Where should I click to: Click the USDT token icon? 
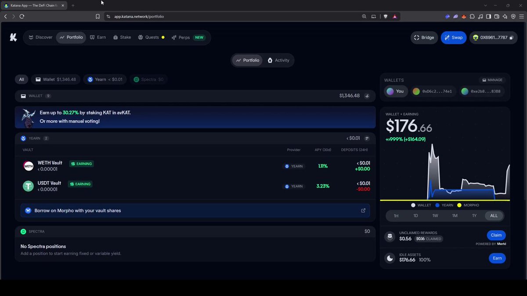(x=29, y=186)
